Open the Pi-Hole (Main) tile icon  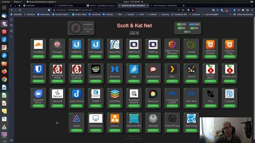click(210, 69)
